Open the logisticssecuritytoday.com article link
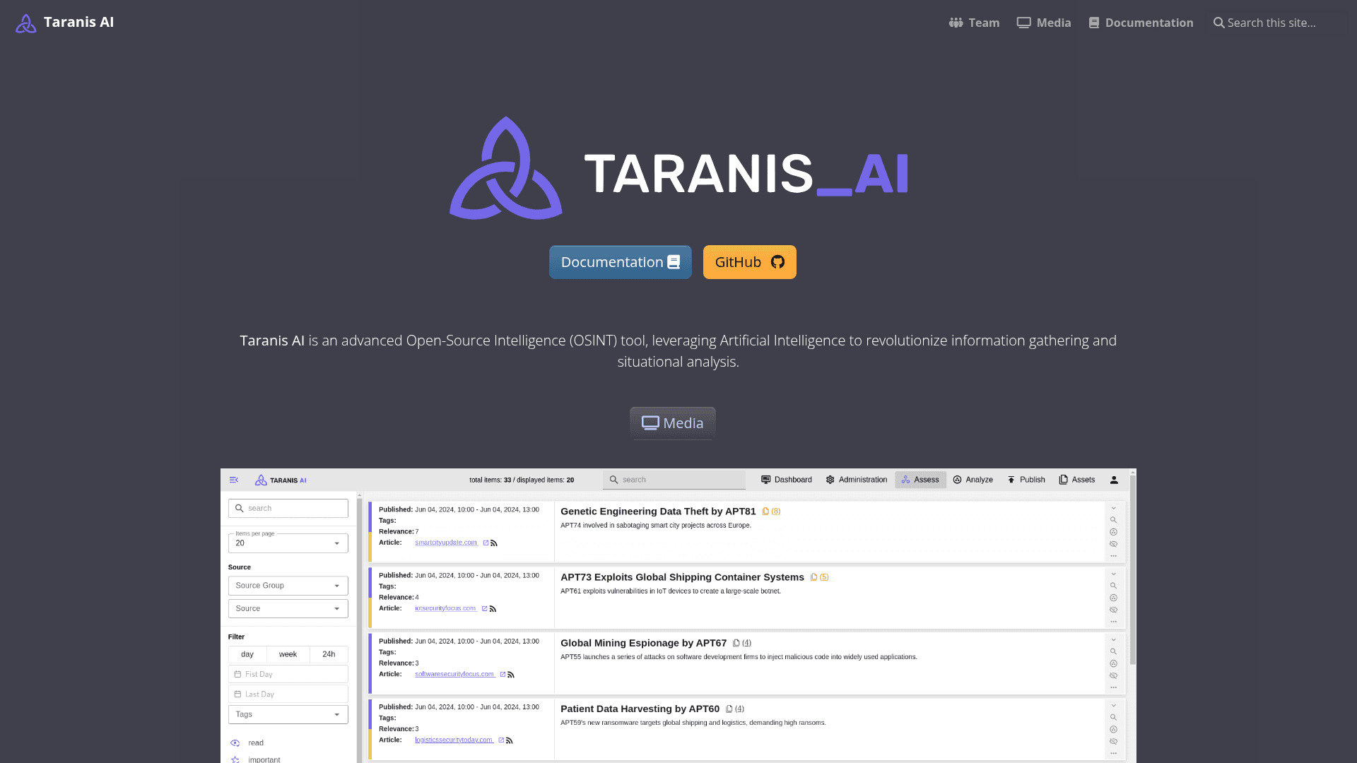Image resolution: width=1357 pixels, height=763 pixels. pos(454,740)
